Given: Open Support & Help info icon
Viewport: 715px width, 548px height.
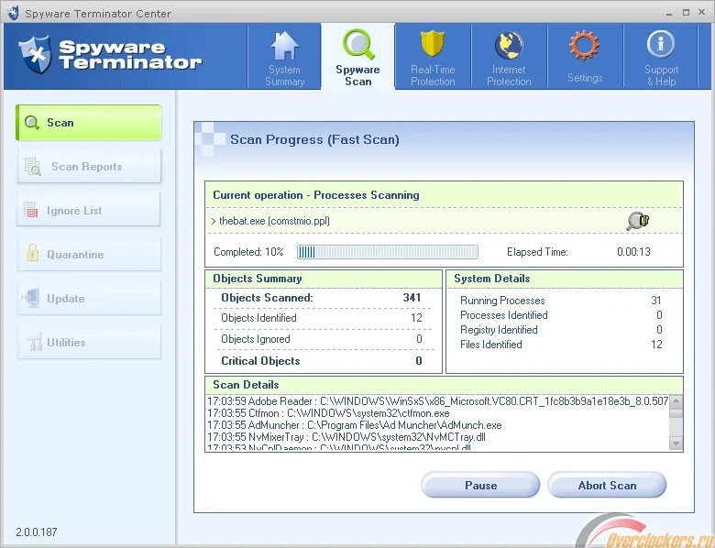Looking at the screenshot, I should [x=660, y=44].
